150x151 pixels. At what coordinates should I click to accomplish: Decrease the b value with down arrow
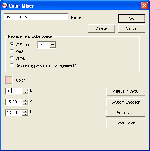pos(25,114)
